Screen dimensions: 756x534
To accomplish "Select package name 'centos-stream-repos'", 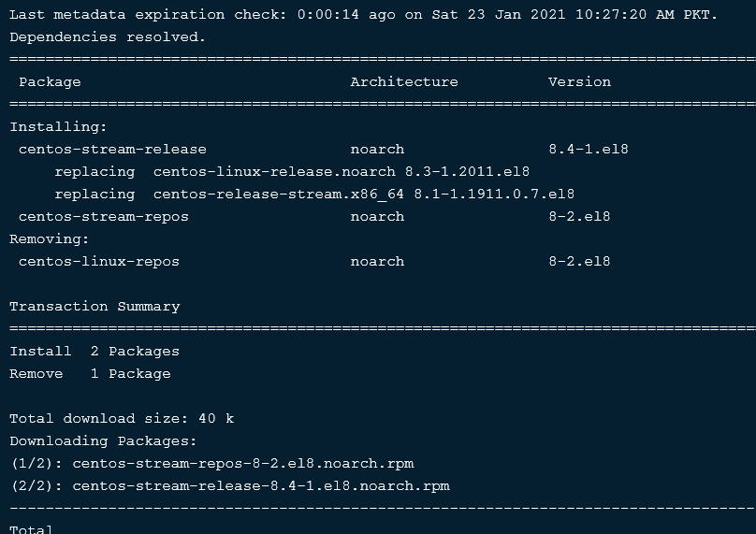I will coord(104,217).
